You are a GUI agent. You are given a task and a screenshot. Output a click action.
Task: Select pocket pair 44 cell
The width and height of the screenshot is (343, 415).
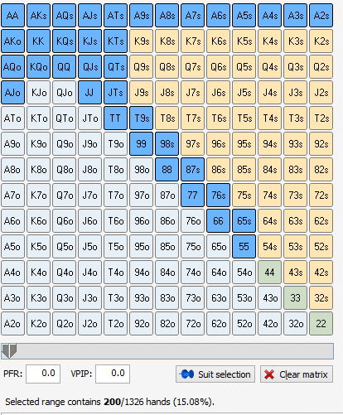click(269, 273)
